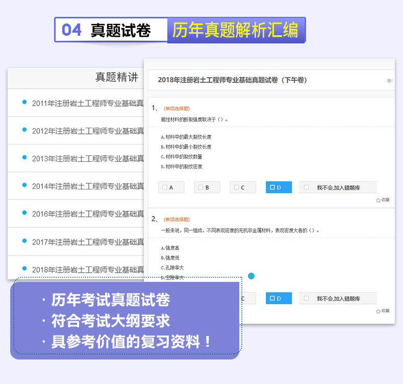Open the 2012年注册岩土工程师专业基础 list item
This screenshot has height=384, width=403.
(x=76, y=131)
